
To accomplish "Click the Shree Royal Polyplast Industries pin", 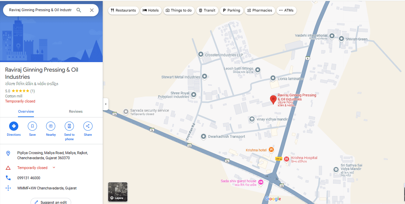I will [x=194, y=95].
